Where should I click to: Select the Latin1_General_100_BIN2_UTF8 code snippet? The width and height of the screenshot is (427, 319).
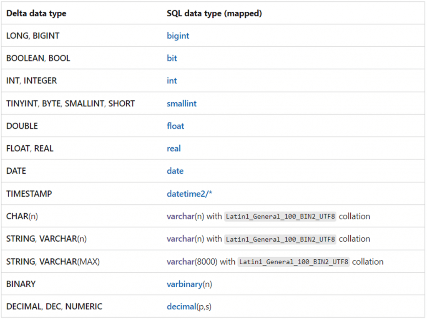tap(281, 216)
